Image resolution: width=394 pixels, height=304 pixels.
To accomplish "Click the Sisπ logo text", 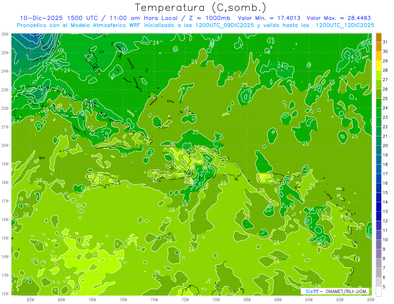I will 312,291.
